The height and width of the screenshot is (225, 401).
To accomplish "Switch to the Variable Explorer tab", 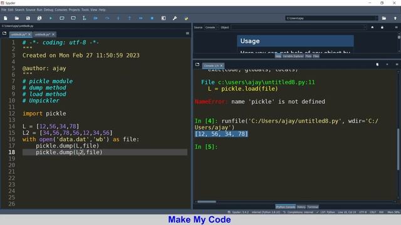I will coord(293,56).
